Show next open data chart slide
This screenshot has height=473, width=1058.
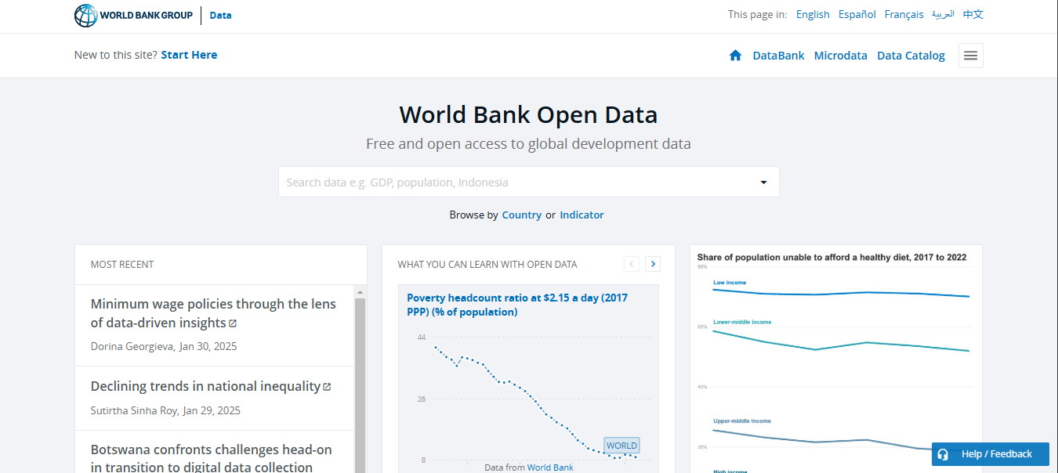click(x=653, y=264)
